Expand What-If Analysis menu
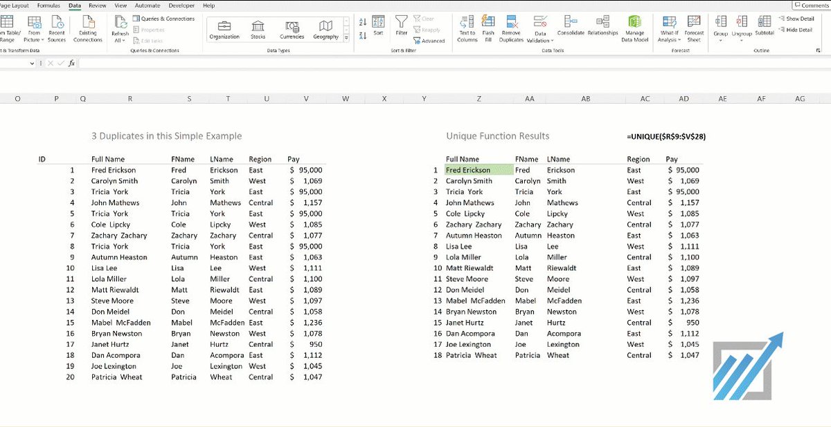The image size is (831, 427). point(669,30)
